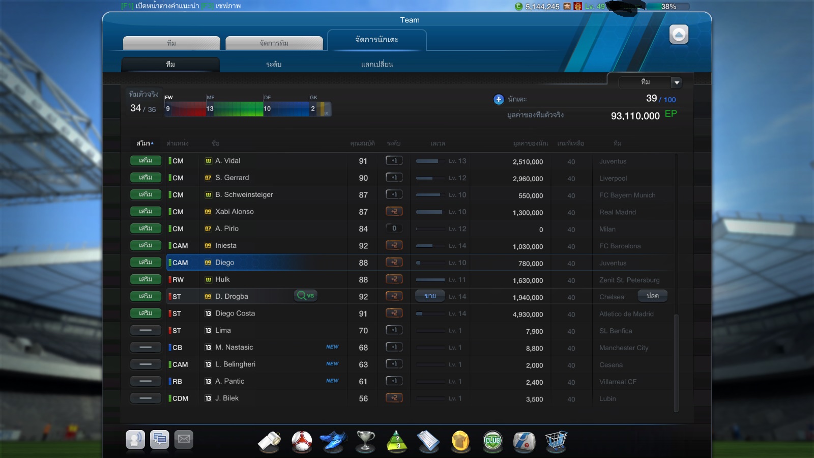814x458 pixels.
Task: Toggle the dash squad button for Lima
Action: click(x=146, y=330)
